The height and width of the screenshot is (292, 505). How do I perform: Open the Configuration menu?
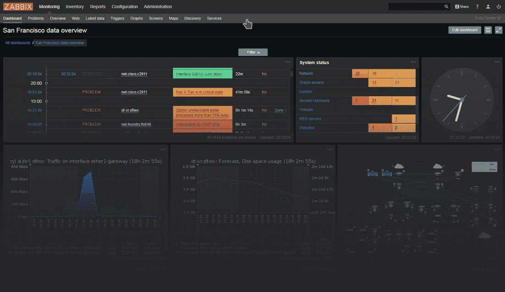tap(125, 6)
